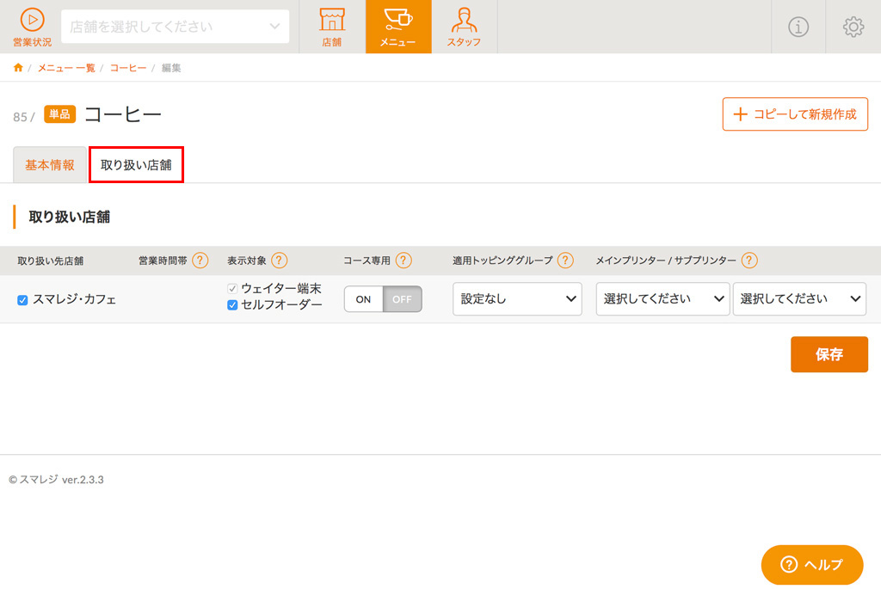Select the 取り扱い店舗 tab

pyautogui.click(x=136, y=165)
